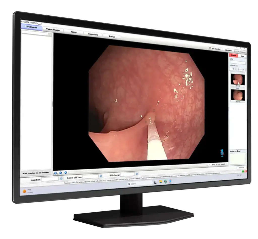This screenshot has height=239, width=258.
Task: Click the Take snapshot button
Action: point(241,52)
